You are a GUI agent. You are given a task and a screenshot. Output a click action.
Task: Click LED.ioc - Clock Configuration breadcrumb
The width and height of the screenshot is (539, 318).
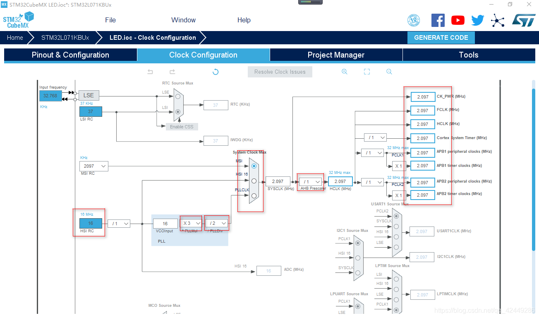[x=153, y=37]
